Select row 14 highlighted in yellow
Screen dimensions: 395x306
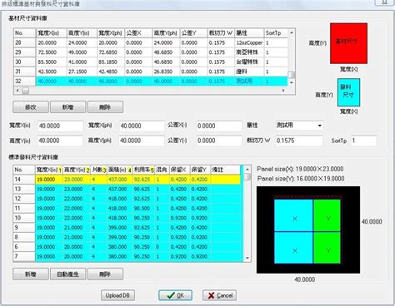pos(127,180)
